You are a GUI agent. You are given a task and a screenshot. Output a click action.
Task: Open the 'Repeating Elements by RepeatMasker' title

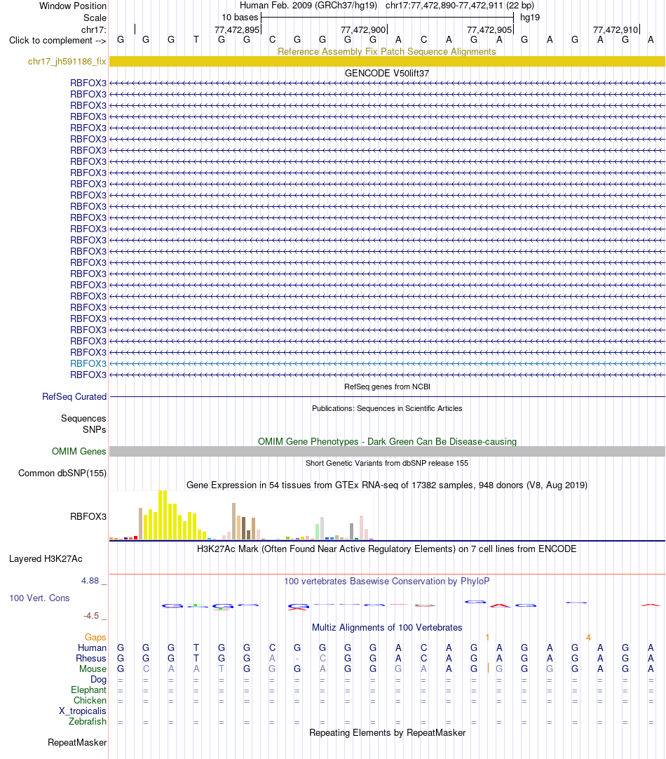click(387, 733)
